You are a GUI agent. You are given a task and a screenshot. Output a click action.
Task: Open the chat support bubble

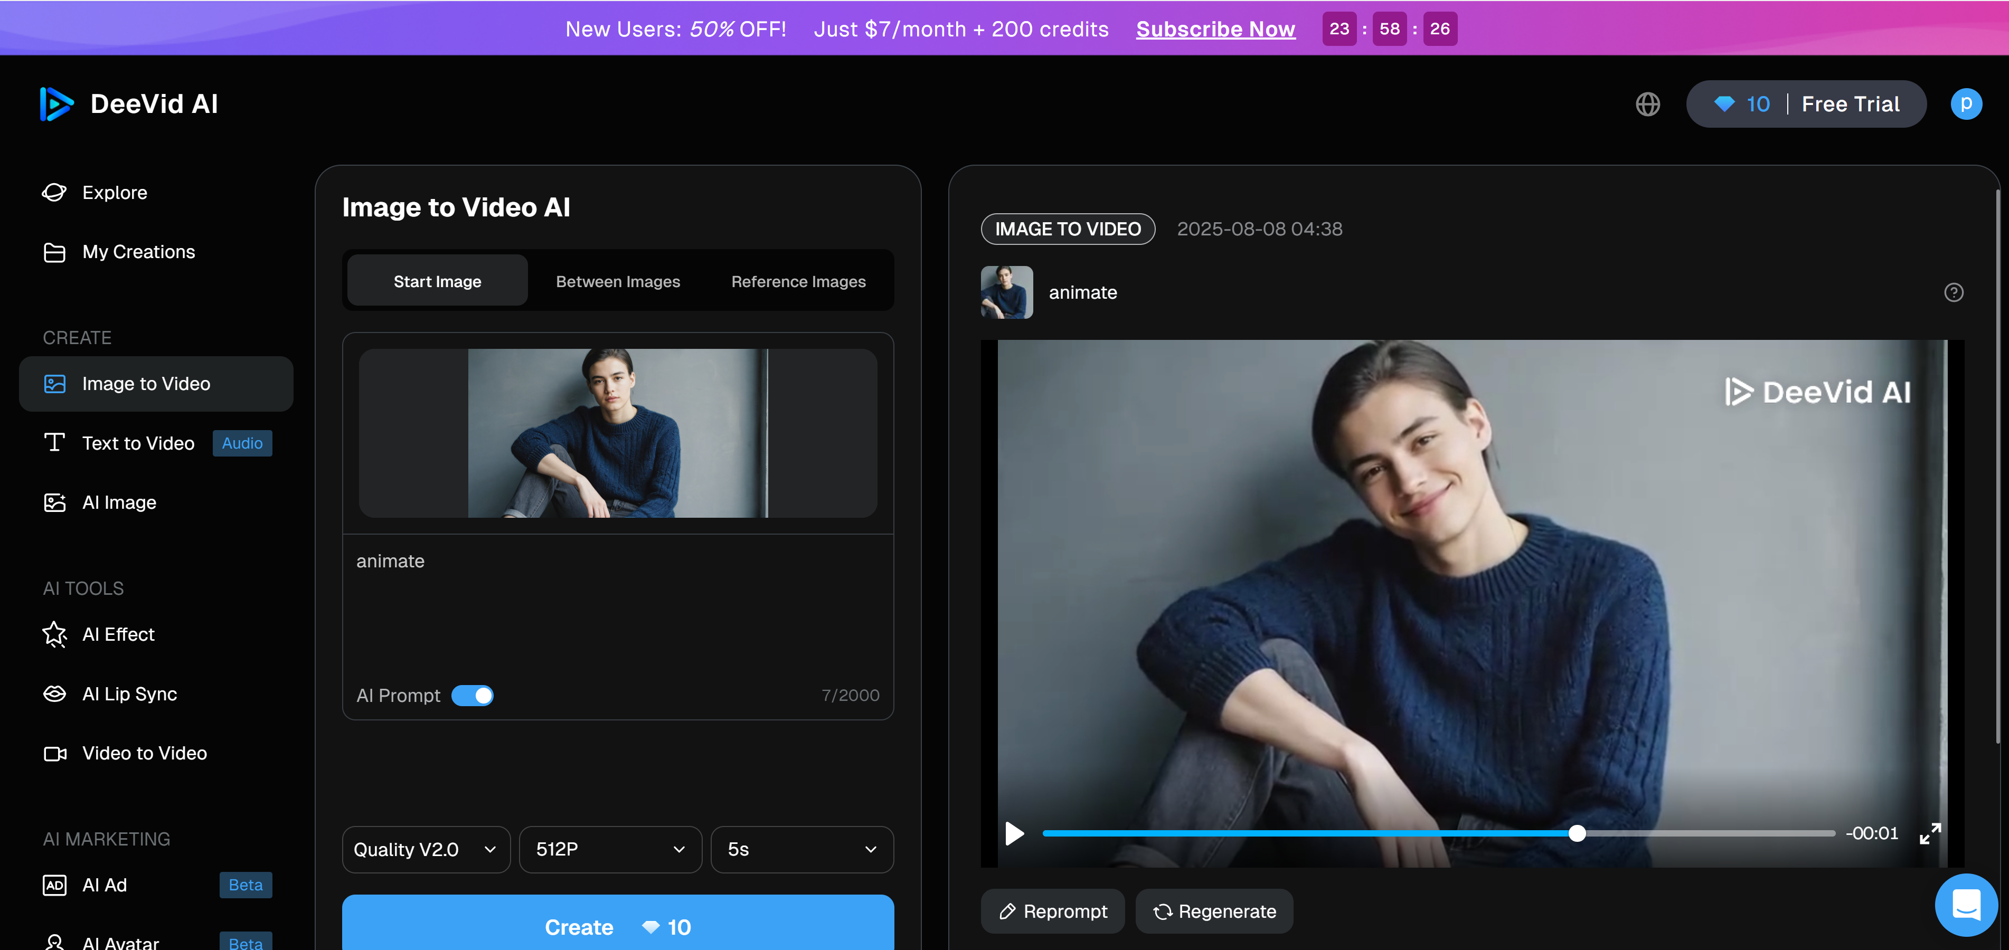[1965, 905]
